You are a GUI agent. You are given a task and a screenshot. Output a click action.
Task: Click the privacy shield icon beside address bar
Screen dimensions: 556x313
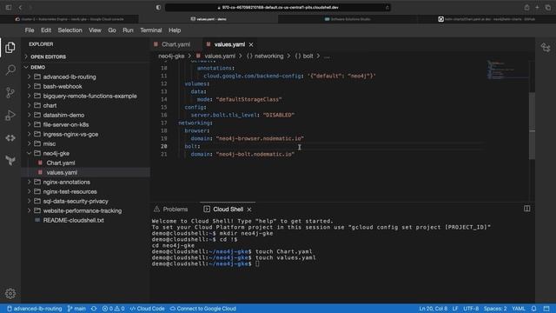click(158, 7)
